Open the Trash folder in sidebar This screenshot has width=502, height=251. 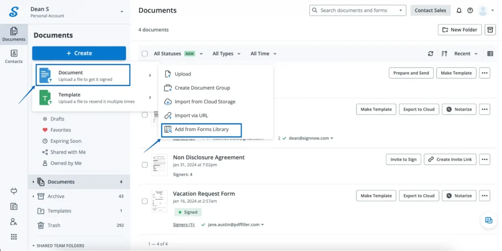click(54, 226)
